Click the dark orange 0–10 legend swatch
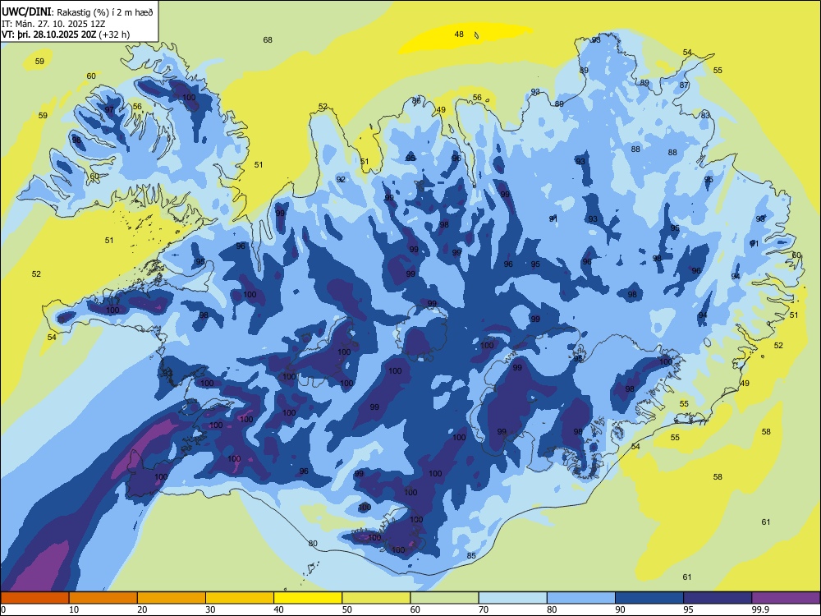 pos(34,598)
